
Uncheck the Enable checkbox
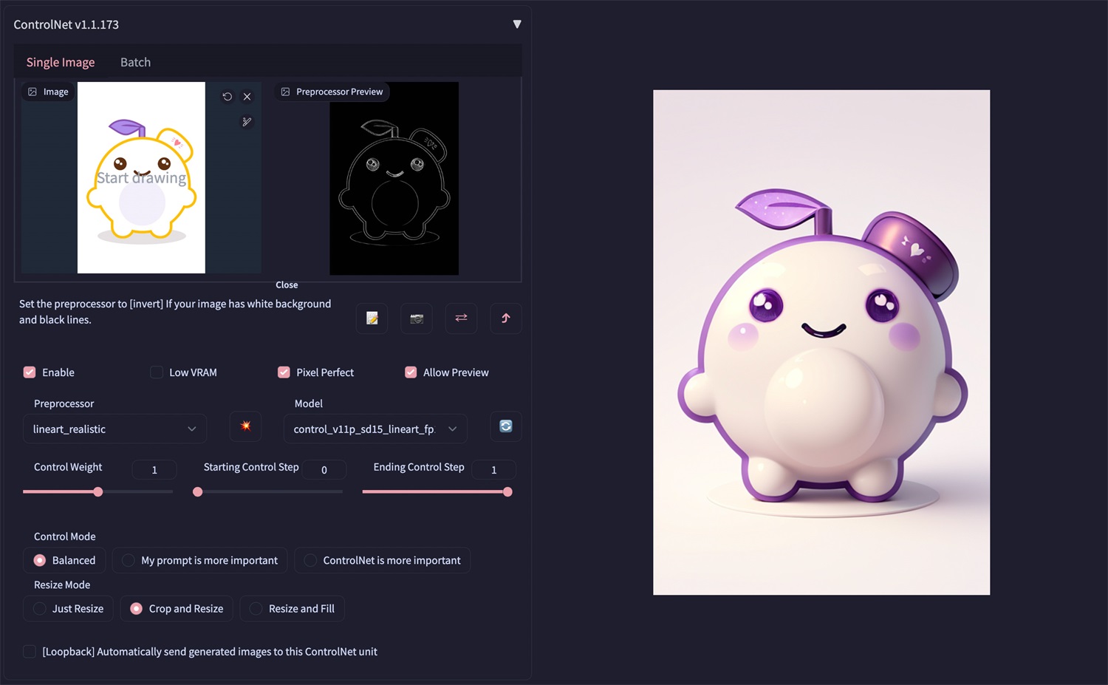(x=30, y=372)
